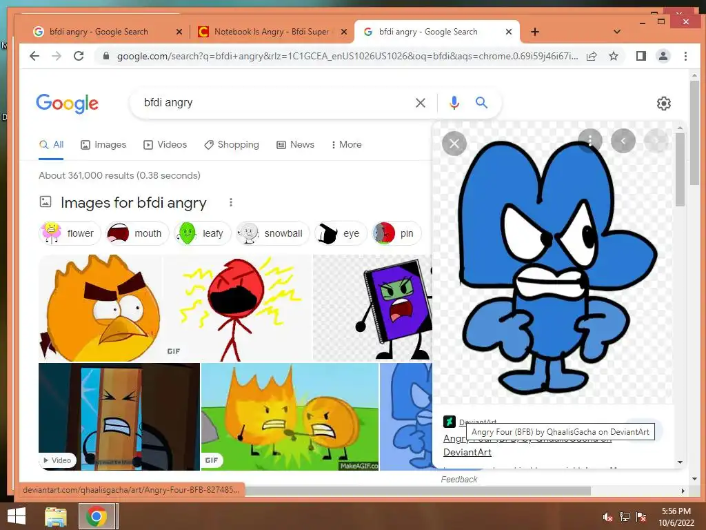Image resolution: width=706 pixels, height=530 pixels.
Task: Open the Action Center flag icon
Action: [641, 517]
